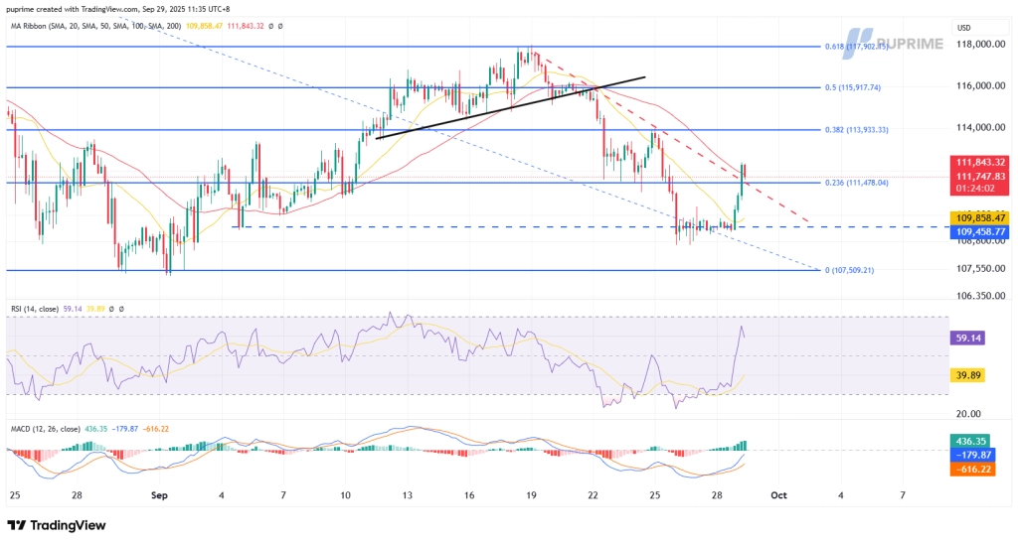Click the Oct label on time axis
The width and height of the screenshot is (1018, 544).
tap(781, 493)
